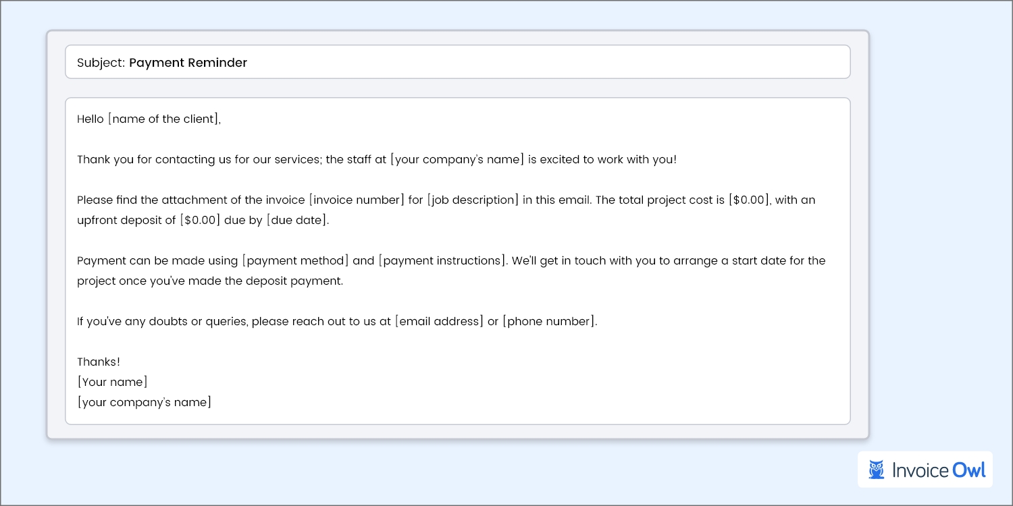Click the [$0.00] upfront deposit placeholder
This screenshot has height=506, width=1013.
[200, 221]
